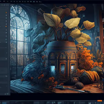Click the value field near the left panel's lower section
104x104 pixels.
click(6, 76)
